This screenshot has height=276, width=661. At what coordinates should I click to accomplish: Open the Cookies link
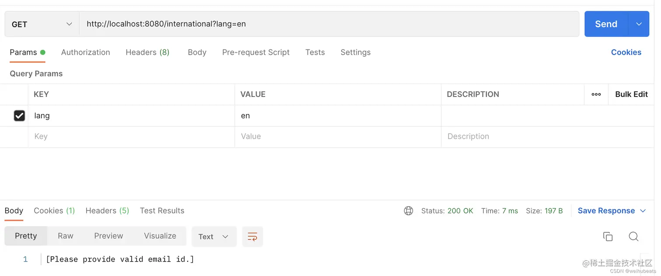tap(626, 52)
